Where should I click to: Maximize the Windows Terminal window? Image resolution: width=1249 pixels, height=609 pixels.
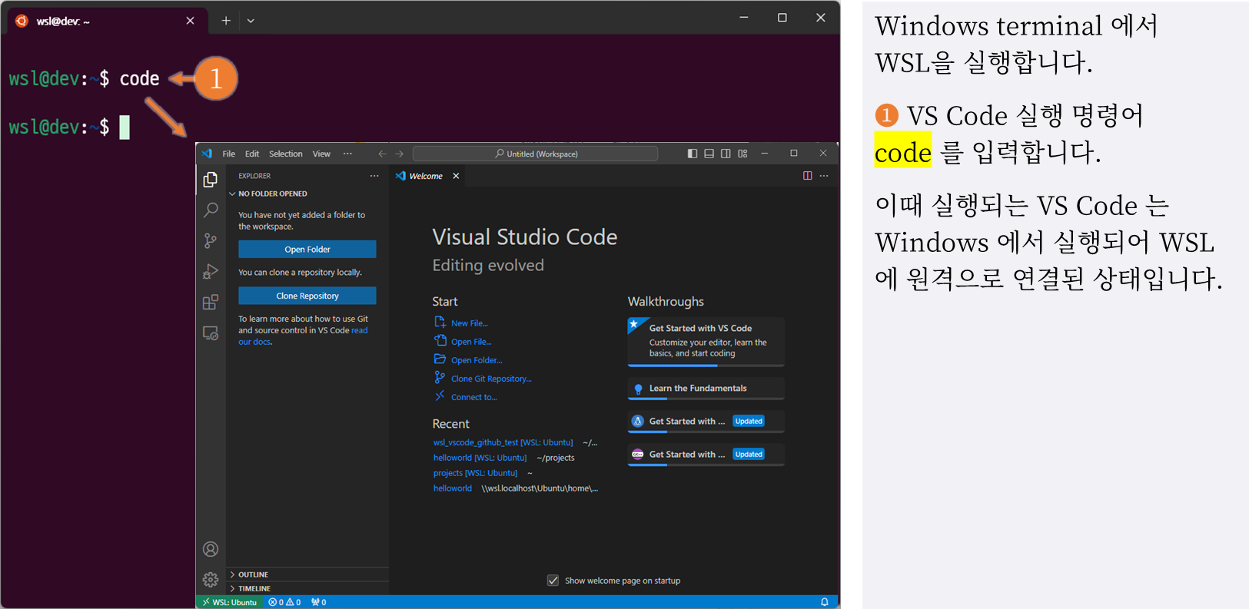782,18
